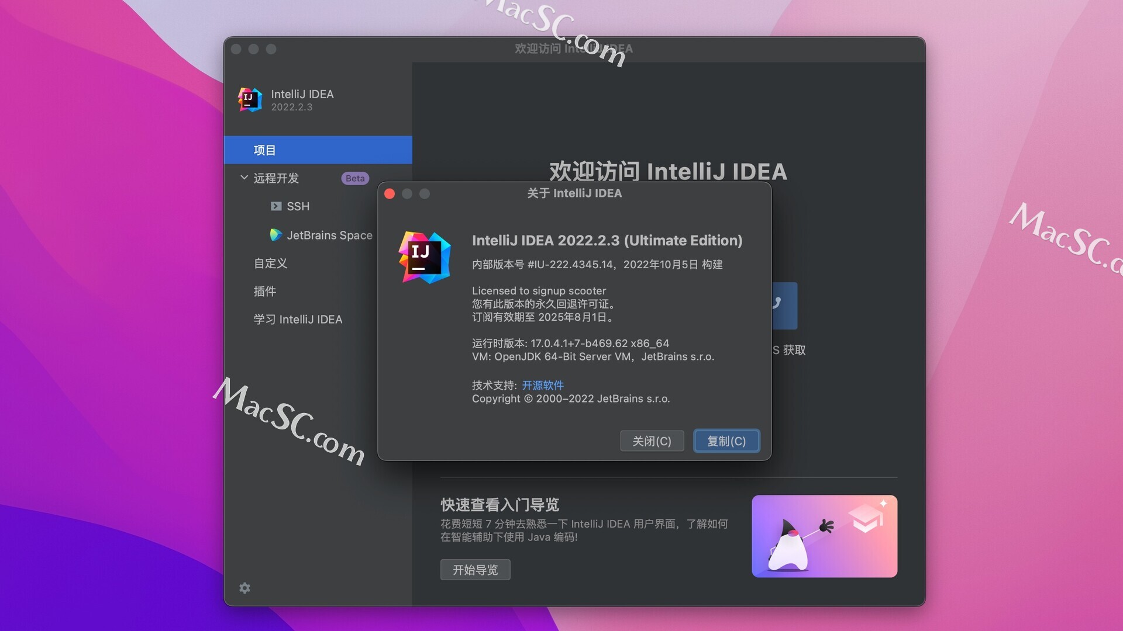Viewport: 1123px width, 631px height.
Task: Open 学习 IntelliJ IDEA section
Action: (298, 319)
